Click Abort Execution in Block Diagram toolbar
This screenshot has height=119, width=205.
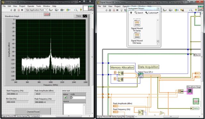pos(114,10)
